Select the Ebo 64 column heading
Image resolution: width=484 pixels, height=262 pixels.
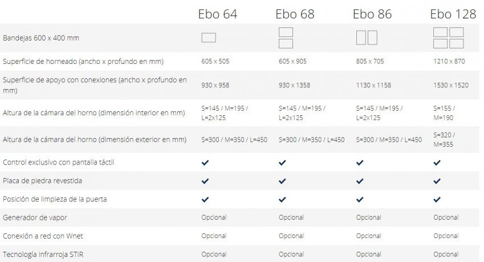pyautogui.click(x=218, y=14)
